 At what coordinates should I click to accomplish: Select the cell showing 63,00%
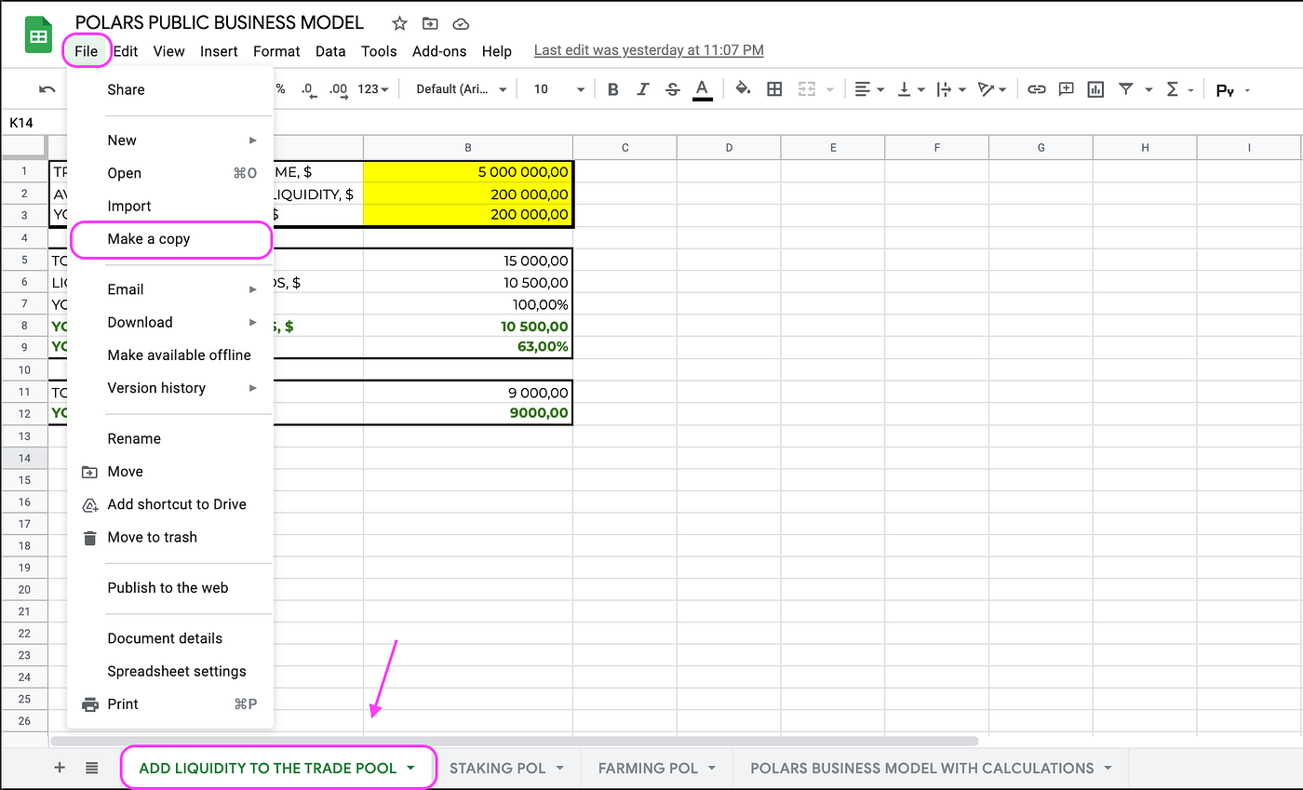click(467, 348)
